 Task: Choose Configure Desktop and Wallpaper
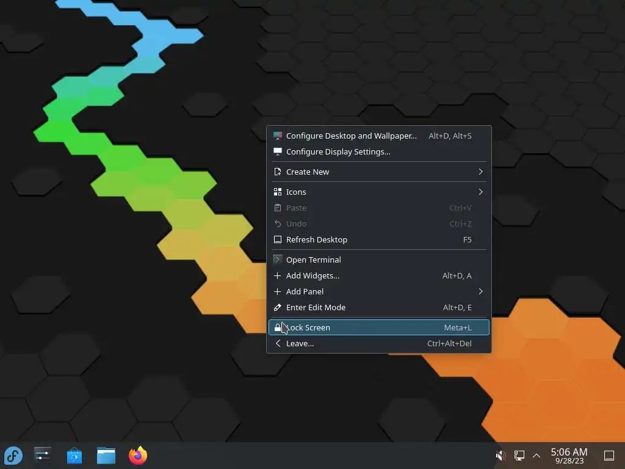click(x=378, y=136)
